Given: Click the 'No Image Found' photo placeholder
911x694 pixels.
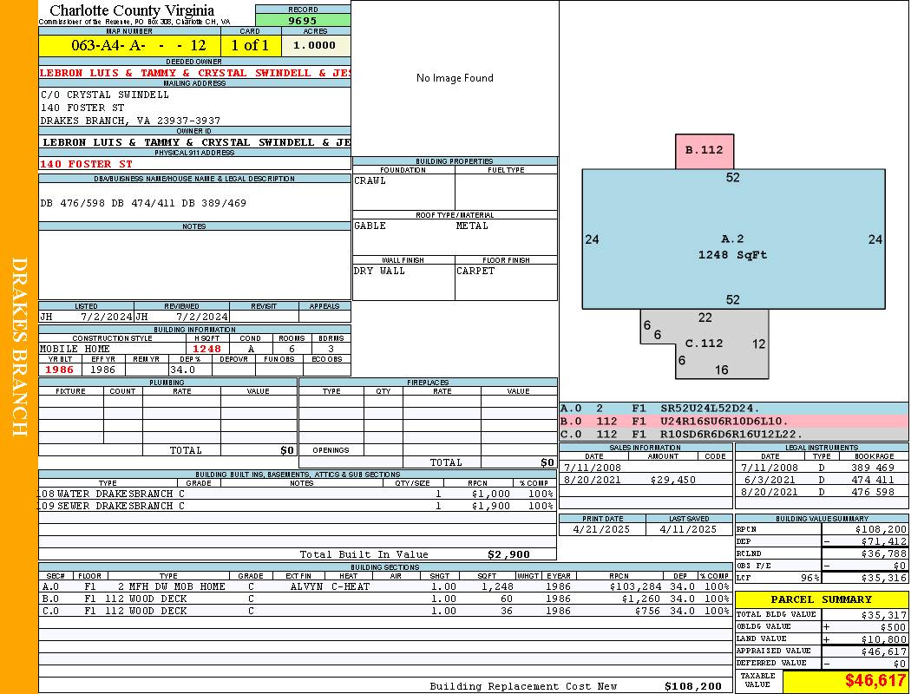Looking at the screenshot, I should [x=455, y=78].
